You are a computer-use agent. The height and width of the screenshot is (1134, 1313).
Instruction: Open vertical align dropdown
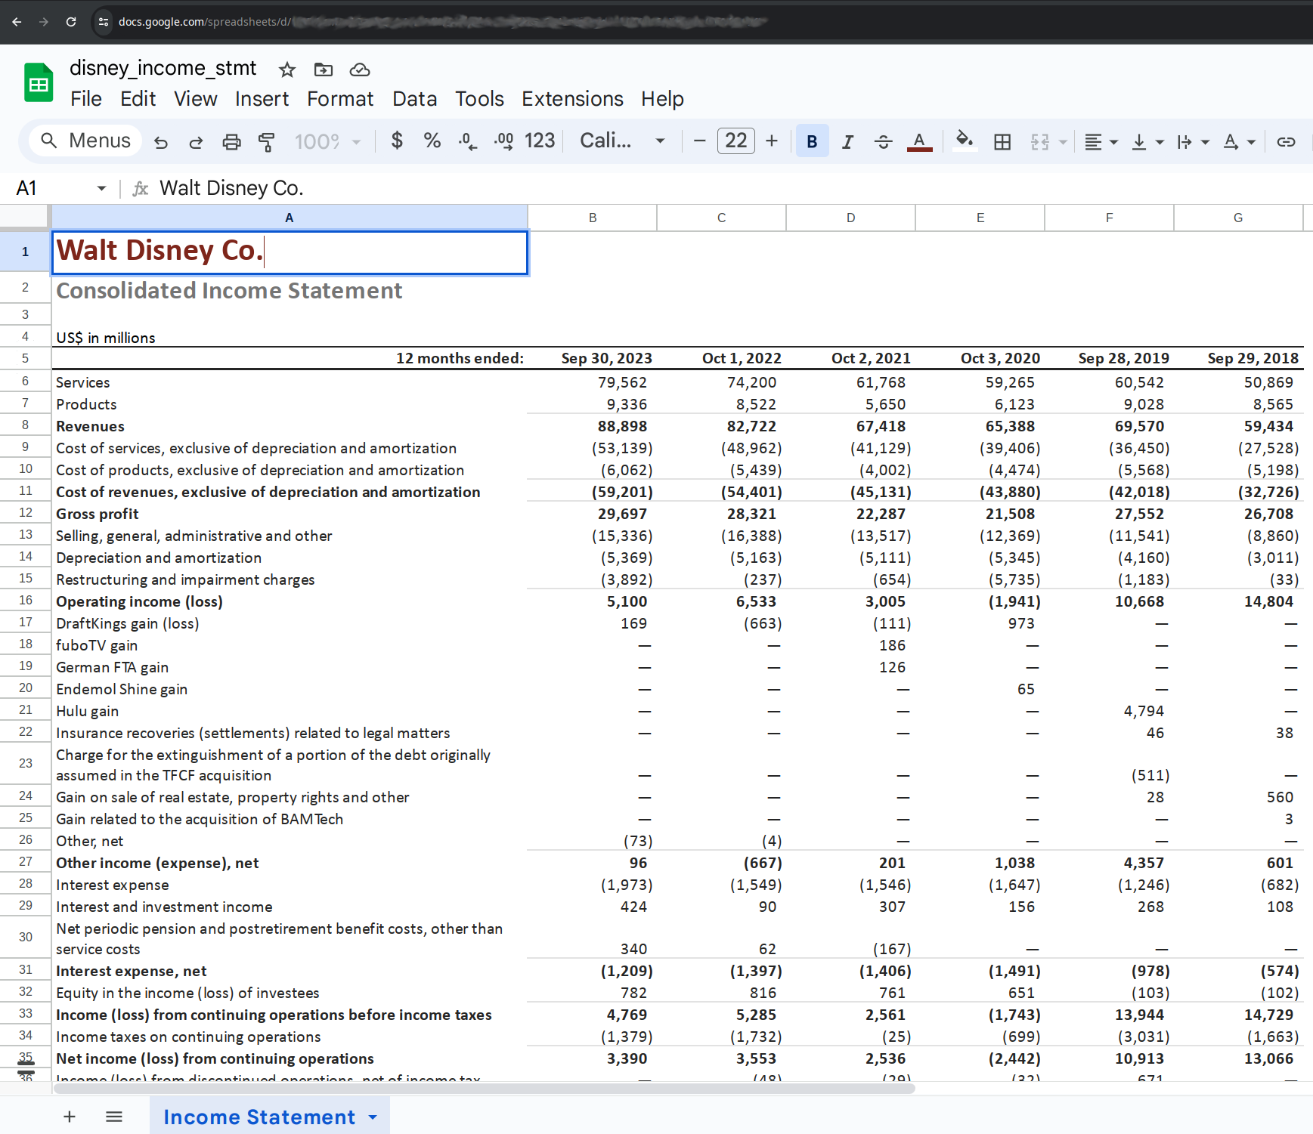1147,141
